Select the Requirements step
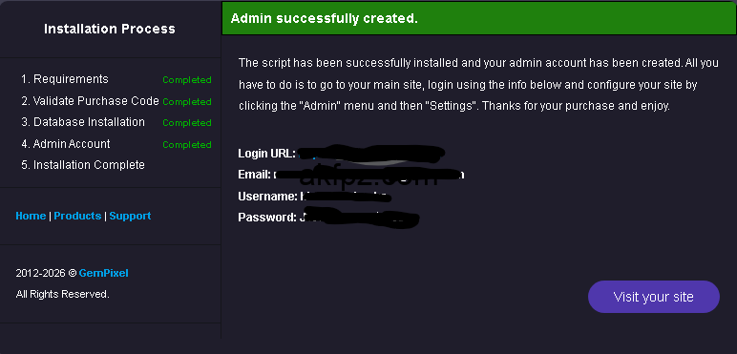The width and height of the screenshot is (737, 354). [x=65, y=79]
